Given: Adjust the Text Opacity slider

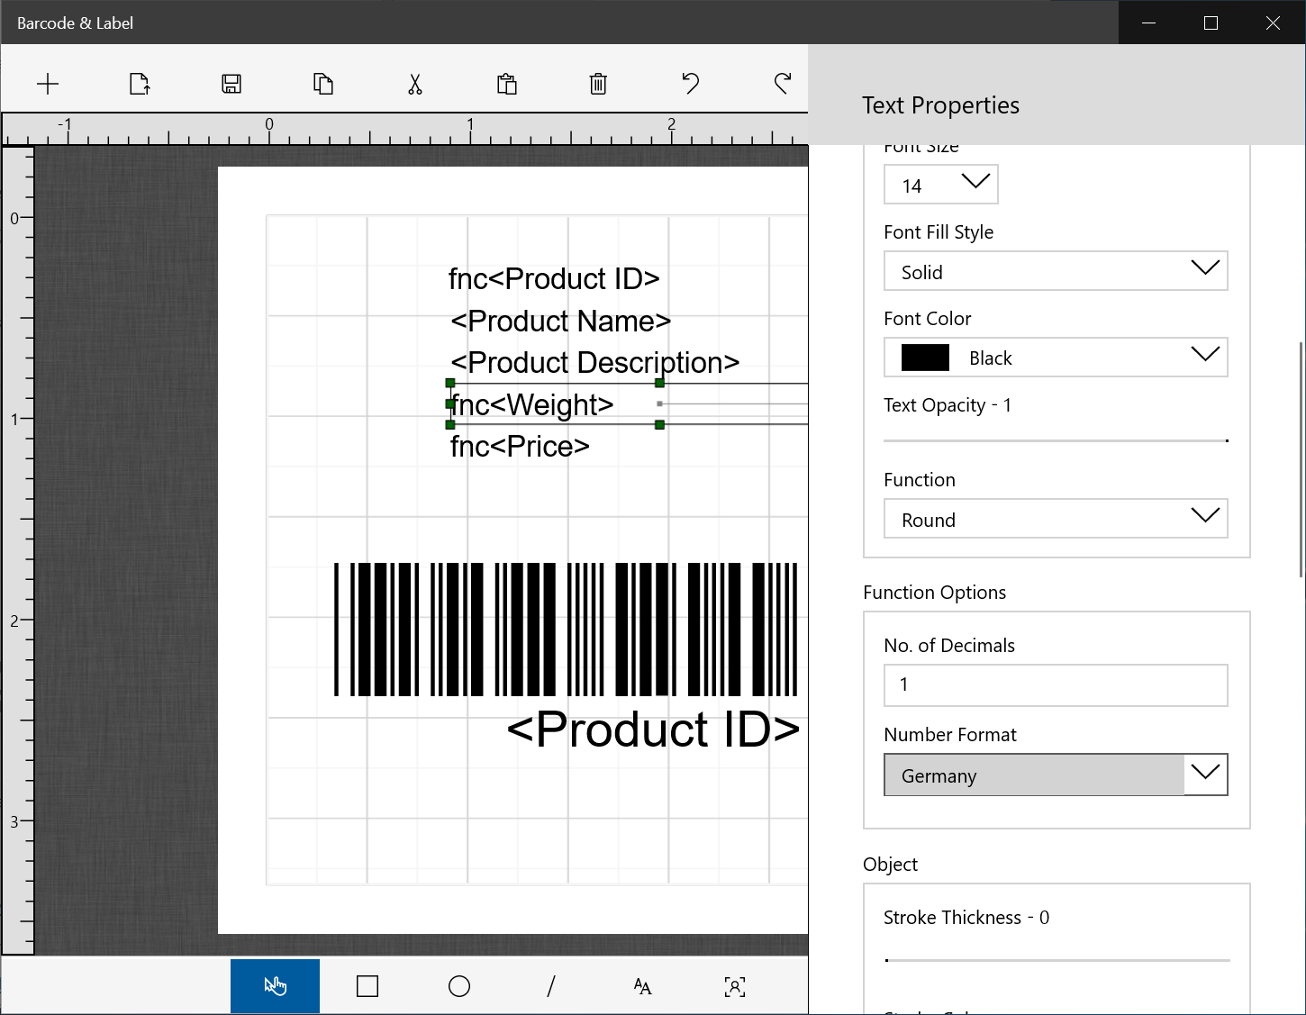Looking at the screenshot, I should point(1056,440).
